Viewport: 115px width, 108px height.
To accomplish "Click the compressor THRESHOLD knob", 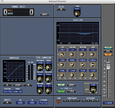I will (x=40, y=68).
